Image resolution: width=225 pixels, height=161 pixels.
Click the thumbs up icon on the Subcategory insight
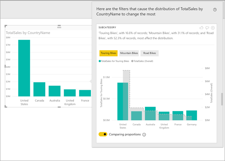(202, 28)
